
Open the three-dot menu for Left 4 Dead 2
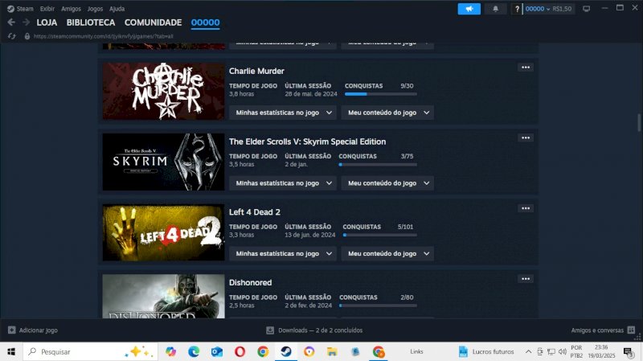(526, 208)
